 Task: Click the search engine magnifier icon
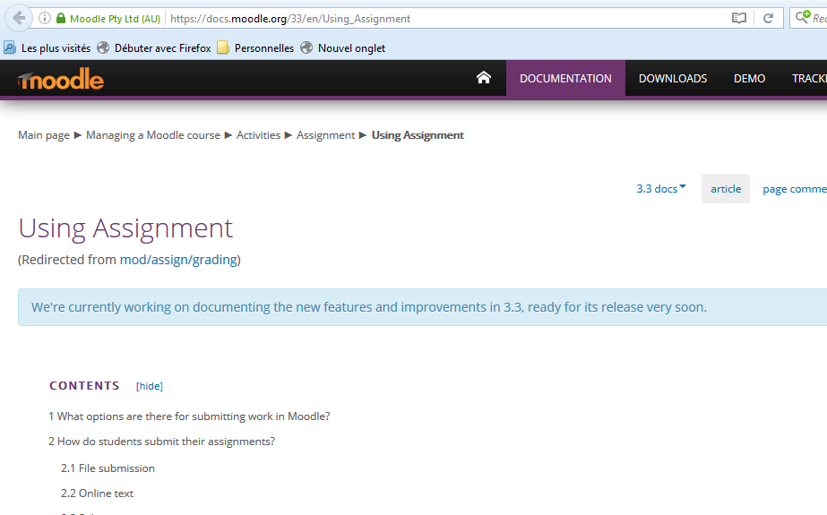tap(803, 17)
